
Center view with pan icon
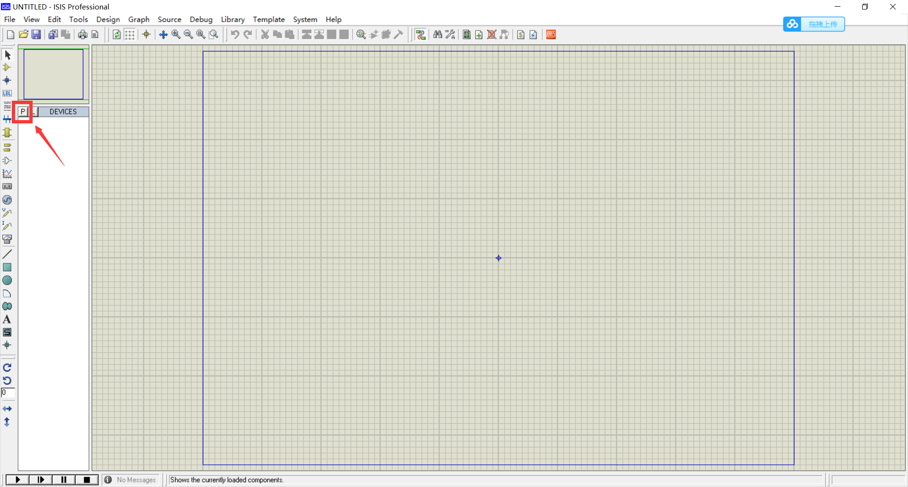pos(163,35)
